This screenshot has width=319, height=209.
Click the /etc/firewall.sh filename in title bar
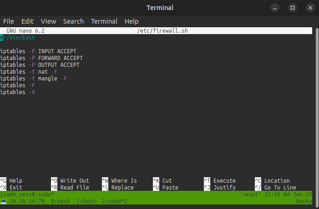point(162,31)
